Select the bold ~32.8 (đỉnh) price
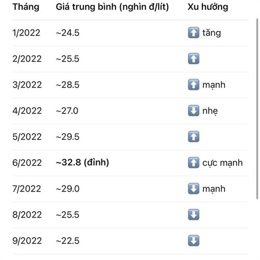260x260 pixels. click(x=82, y=163)
